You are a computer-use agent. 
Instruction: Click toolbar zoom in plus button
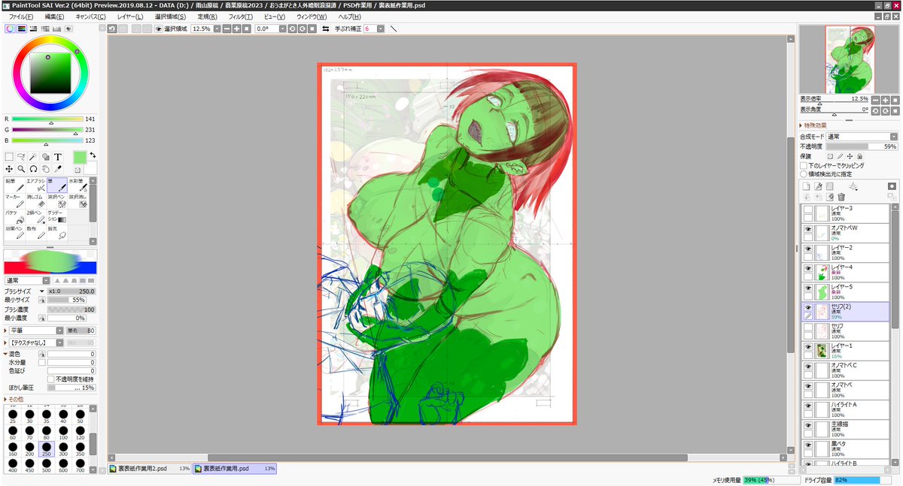click(x=236, y=29)
